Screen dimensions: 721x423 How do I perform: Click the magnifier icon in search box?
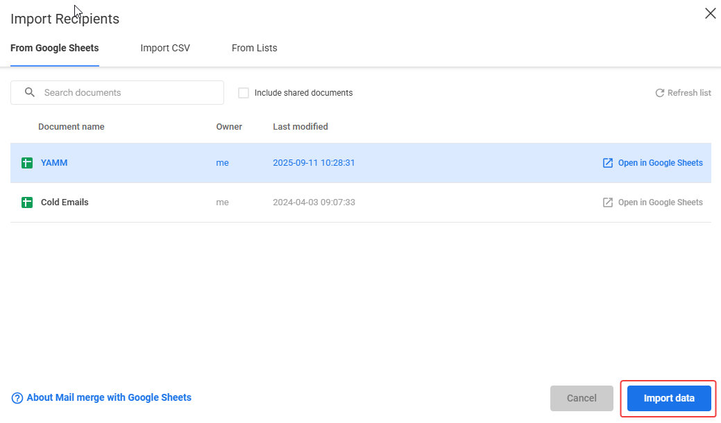coord(29,92)
